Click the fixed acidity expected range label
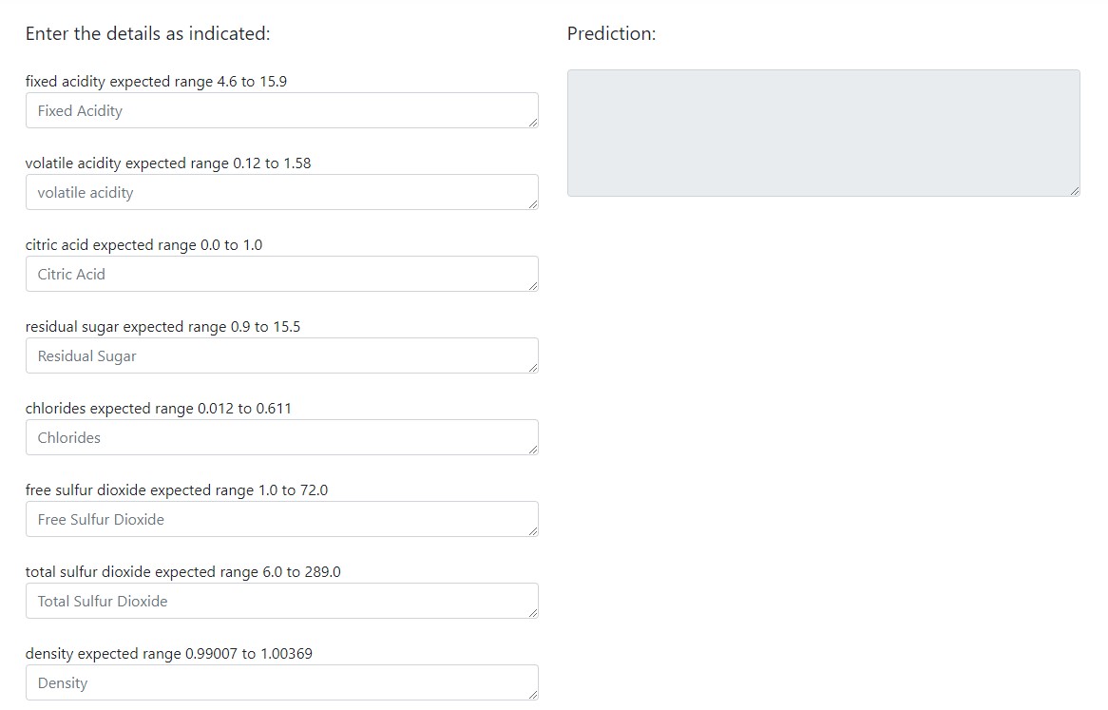 [156, 81]
